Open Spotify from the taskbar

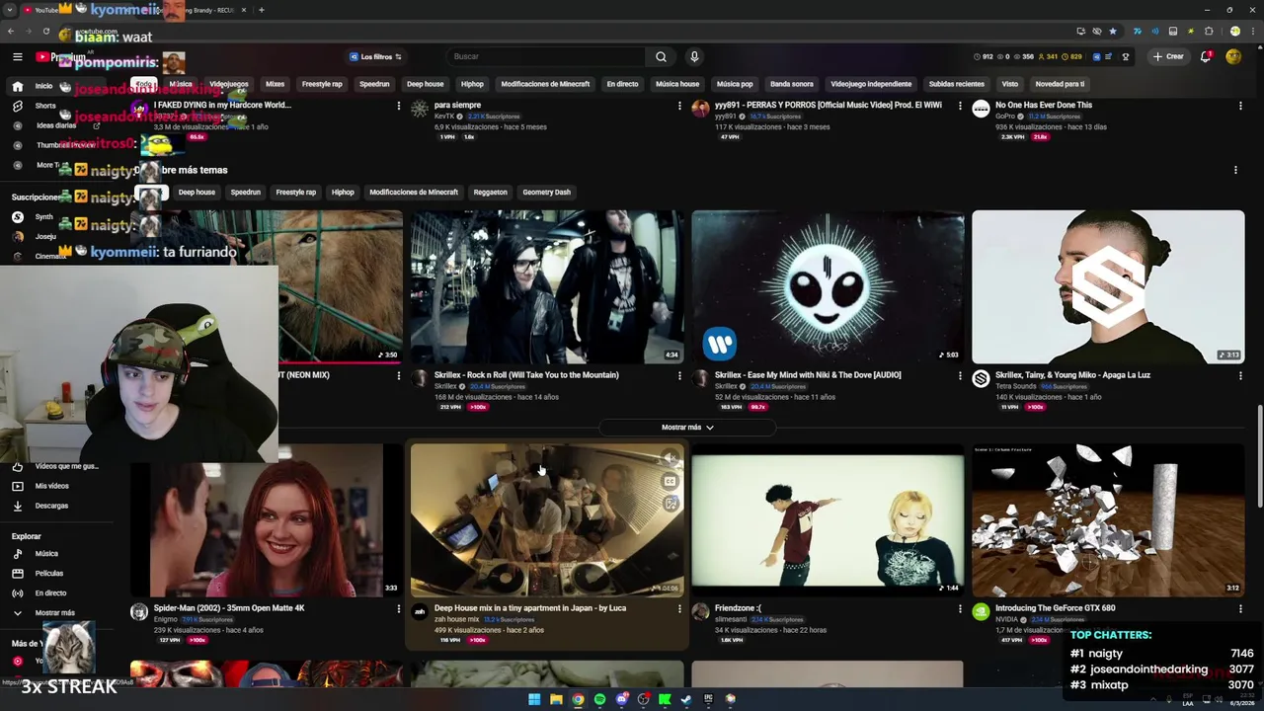599,699
